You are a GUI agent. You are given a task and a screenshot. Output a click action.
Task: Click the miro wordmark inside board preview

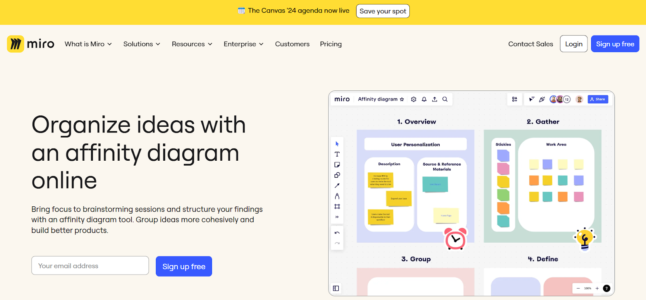(342, 99)
